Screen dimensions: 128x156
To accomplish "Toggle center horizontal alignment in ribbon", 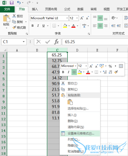I will click(100, 26).
